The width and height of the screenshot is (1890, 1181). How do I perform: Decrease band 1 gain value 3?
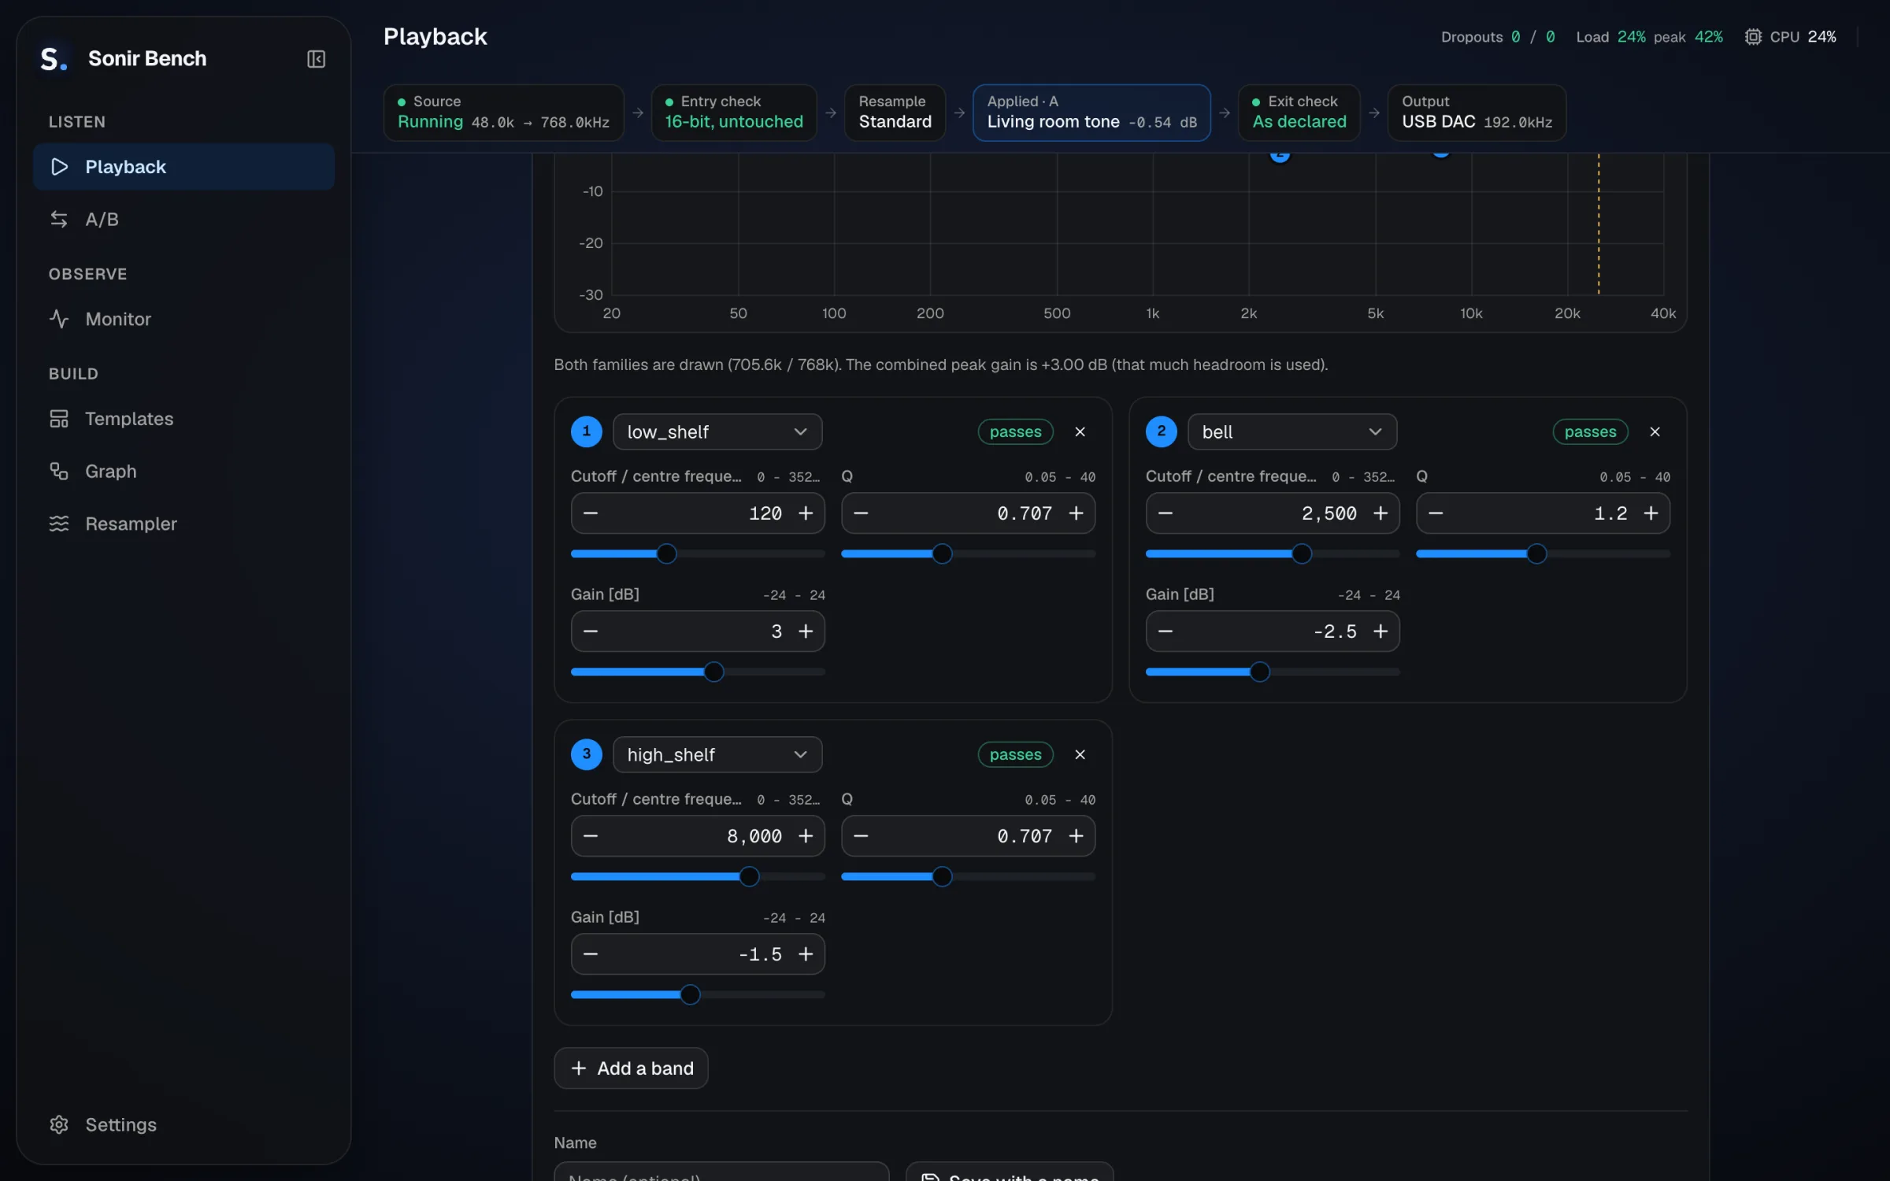(x=591, y=631)
